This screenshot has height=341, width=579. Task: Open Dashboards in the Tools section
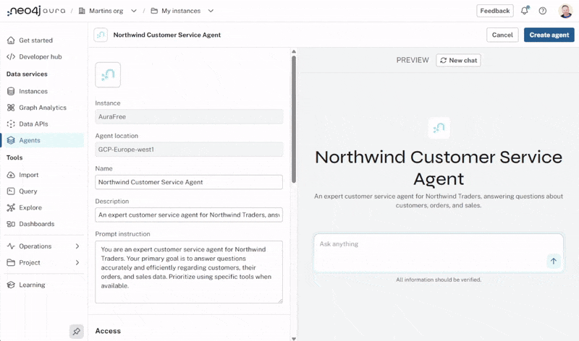point(36,224)
